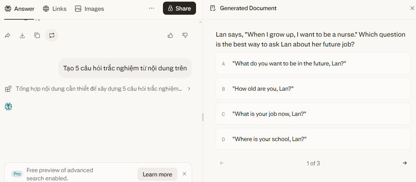Open the three-dots more options menu
The height and width of the screenshot is (182, 416).
pyautogui.click(x=151, y=9)
